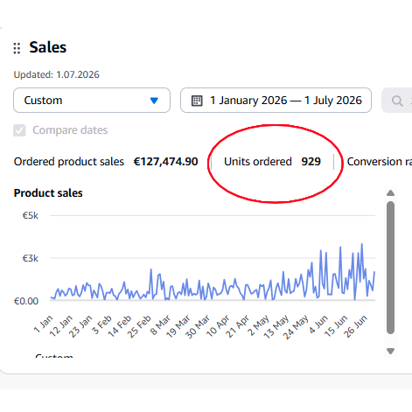Click the €127,474.90 sales value
The image size is (412, 412).
pyautogui.click(x=165, y=162)
